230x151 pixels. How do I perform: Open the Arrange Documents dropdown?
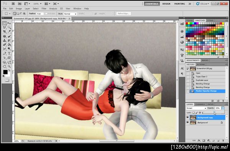(47, 3)
